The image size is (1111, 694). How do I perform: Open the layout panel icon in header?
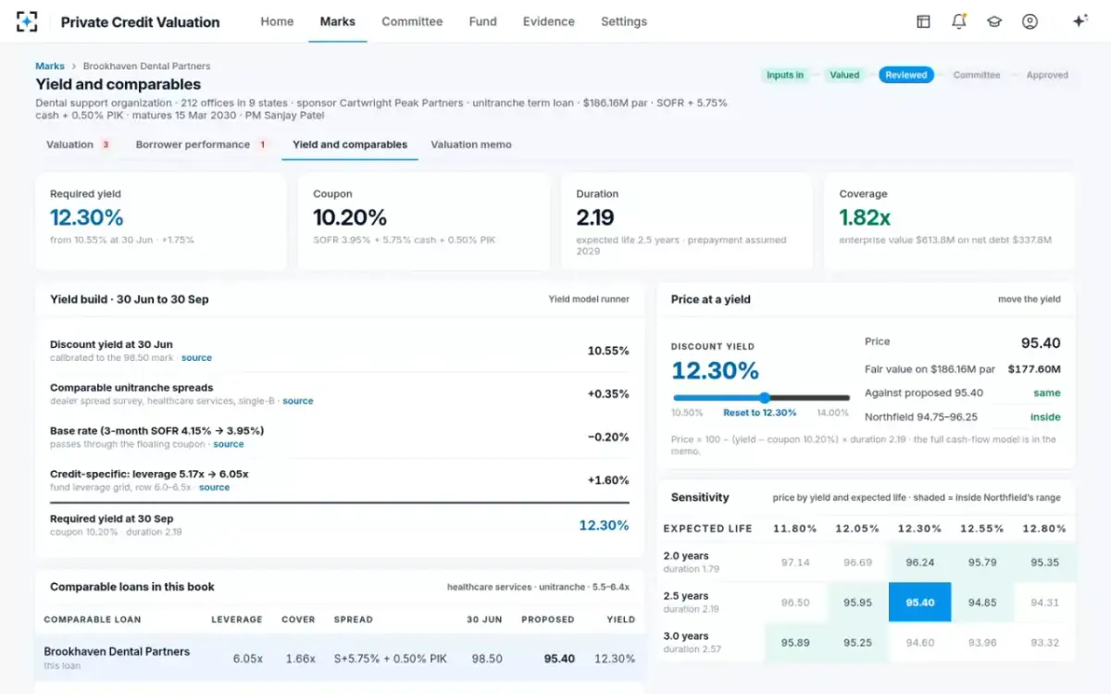coord(923,21)
